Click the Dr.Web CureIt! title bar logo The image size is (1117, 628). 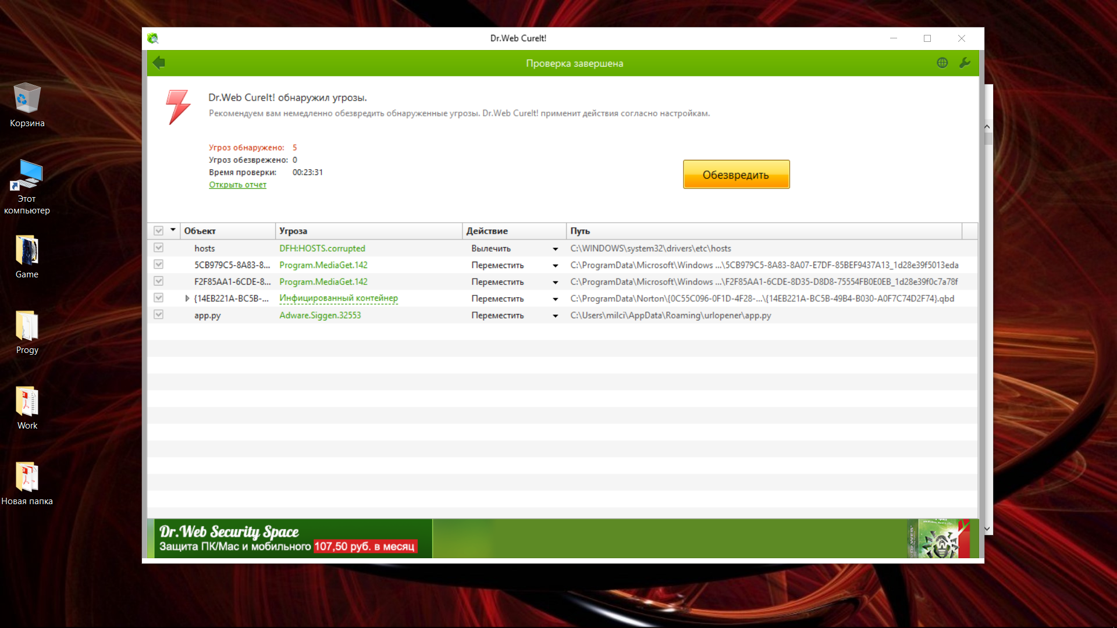pos(153,38)
